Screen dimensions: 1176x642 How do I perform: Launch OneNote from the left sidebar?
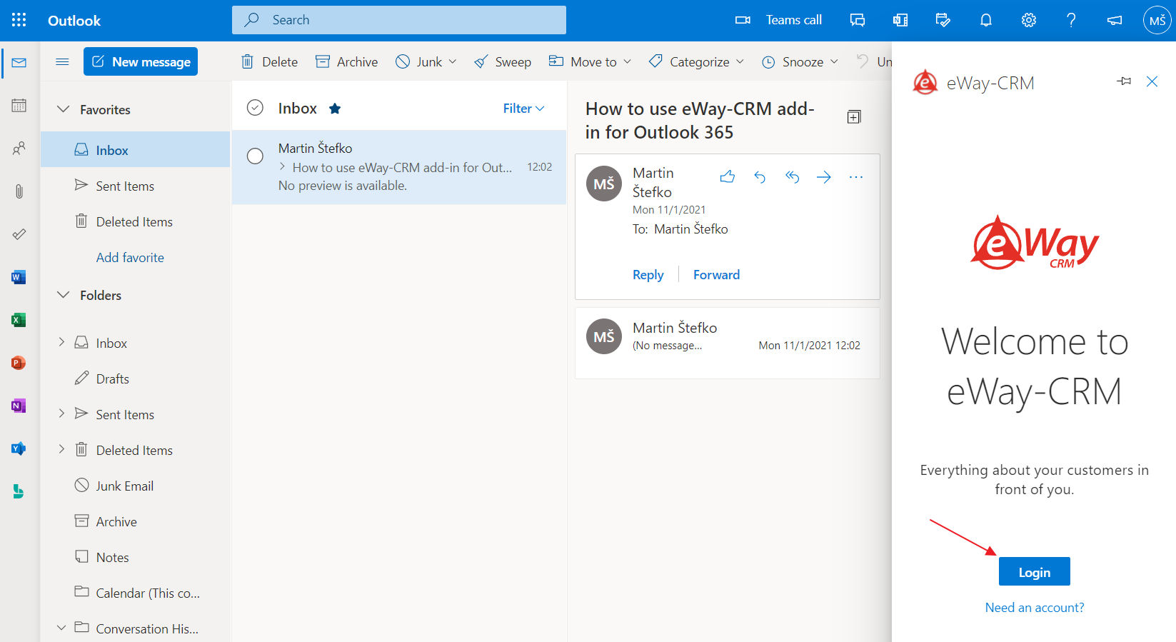[19, 406]
